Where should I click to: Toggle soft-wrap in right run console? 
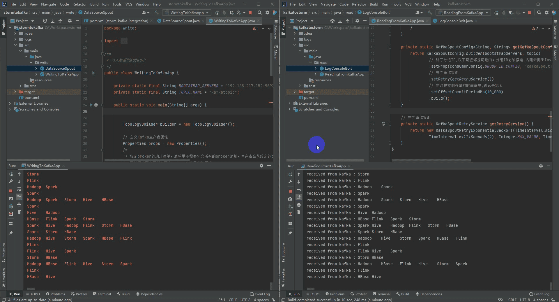click(299, 189)
